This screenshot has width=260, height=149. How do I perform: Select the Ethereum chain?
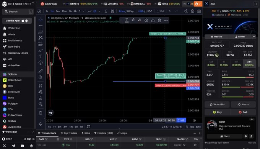point(14,92)
